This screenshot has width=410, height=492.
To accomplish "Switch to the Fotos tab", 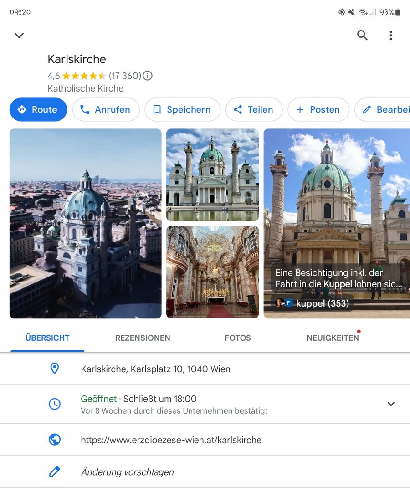I will click(238, 338).
